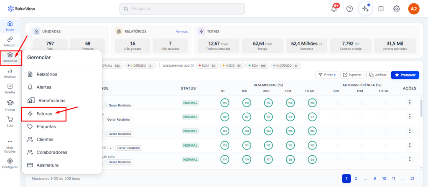
Task: Toggle the BOM 409 performance filter chip
Action: [258, 66]
